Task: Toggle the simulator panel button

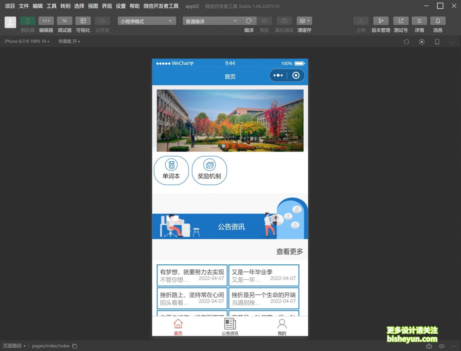Action: click(28, 21)
